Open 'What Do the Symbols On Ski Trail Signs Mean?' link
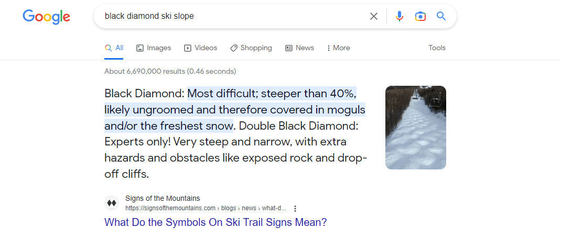The height and width of the screenshot is (239, 561). coord(215,222)
